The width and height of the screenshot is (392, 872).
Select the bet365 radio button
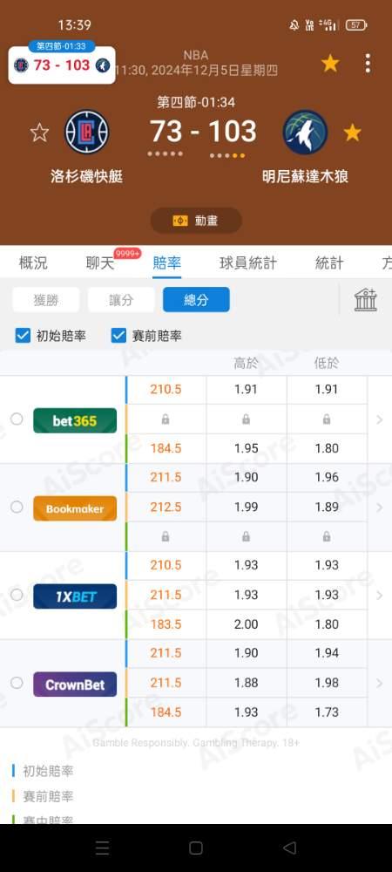(17, 419)
